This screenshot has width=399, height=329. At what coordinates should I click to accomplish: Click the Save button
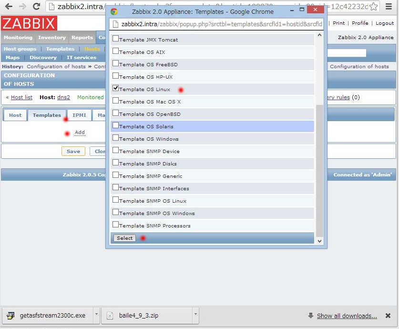coord(73,151)
